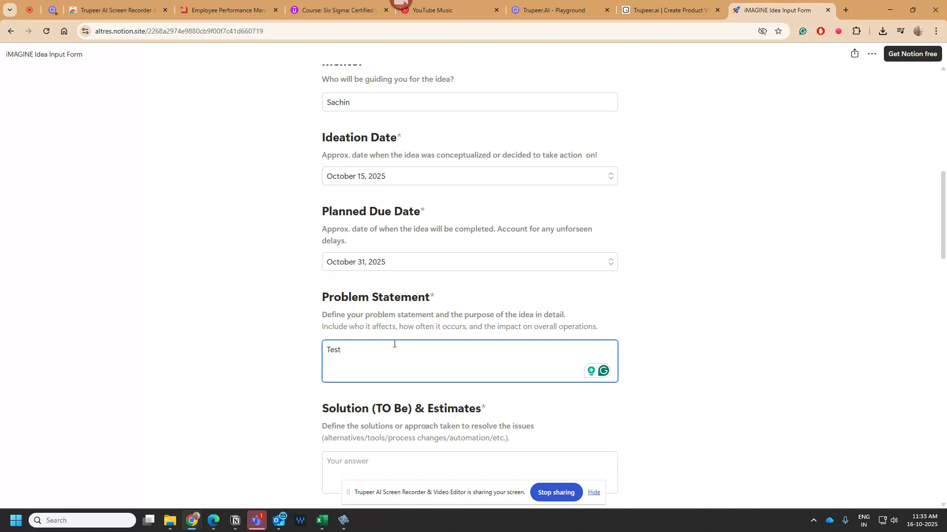Click the media controls icon in toolbar

click(901, 31)
